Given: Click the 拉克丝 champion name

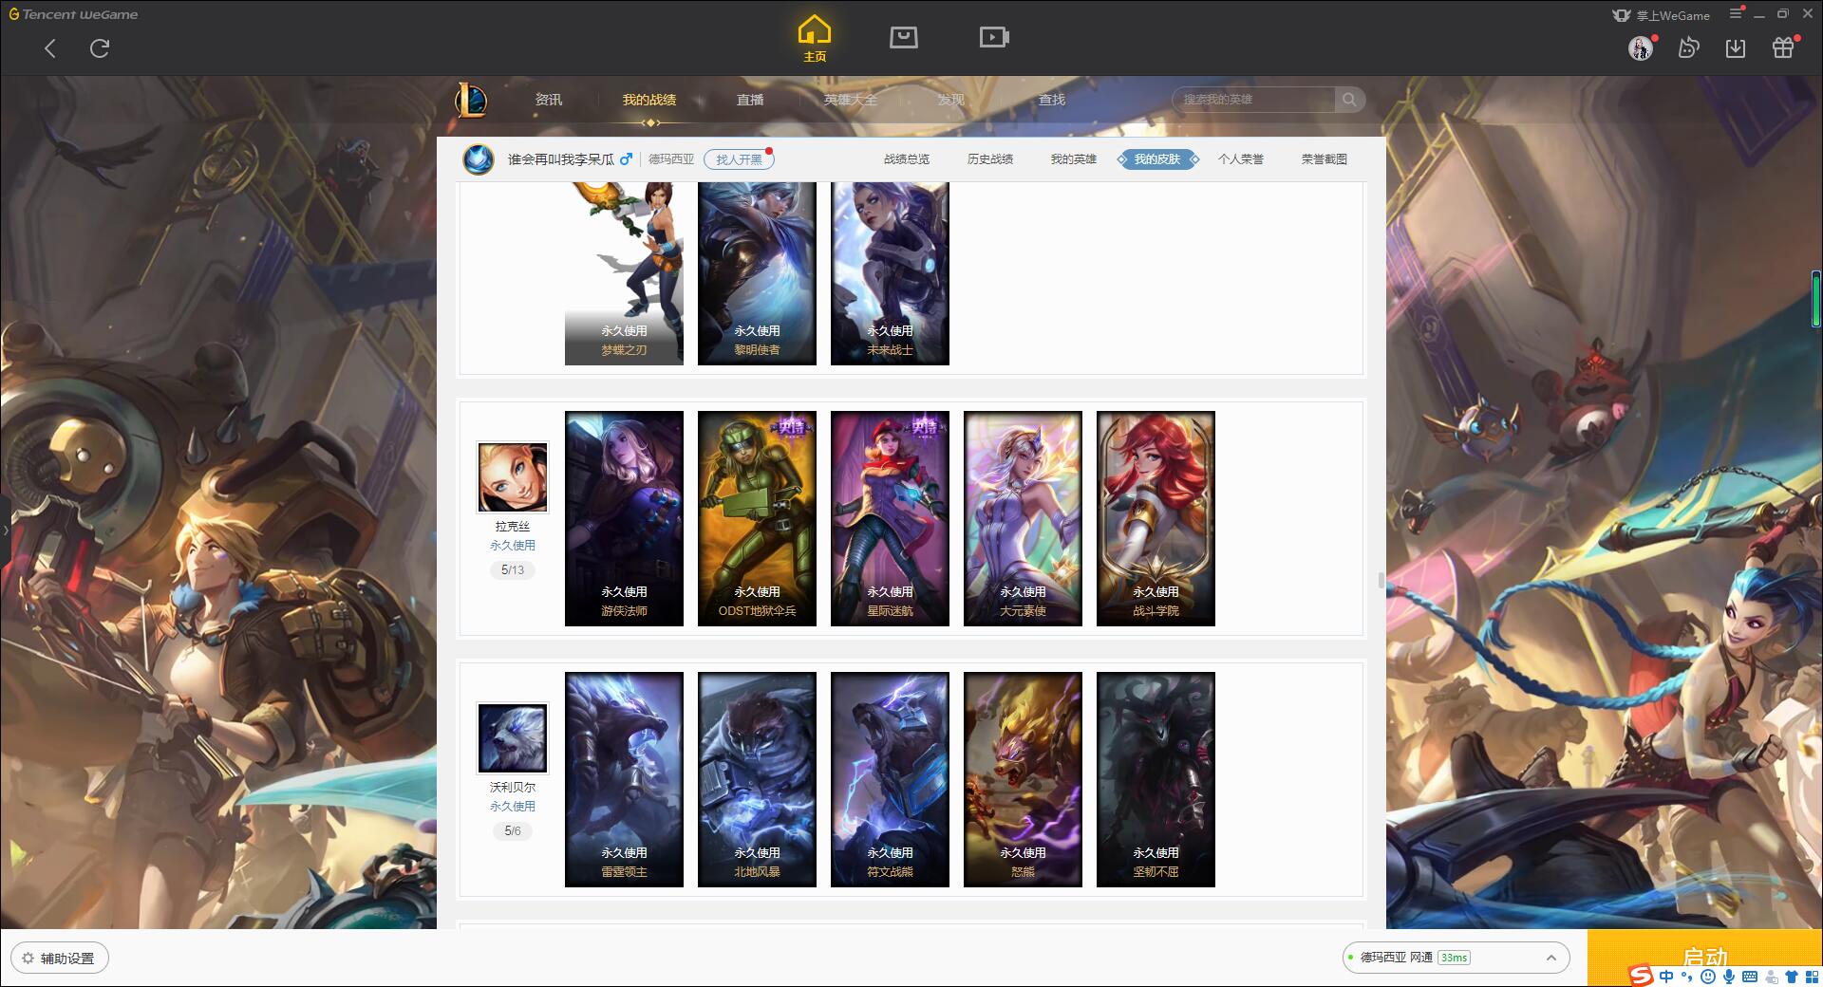Looking at the screenshot, I should pos(513,527).
